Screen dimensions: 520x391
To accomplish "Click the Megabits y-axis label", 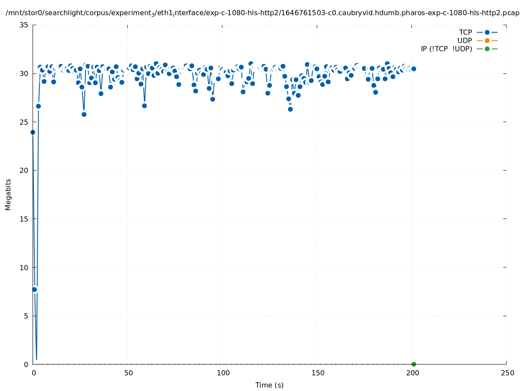I will point(8,194).
